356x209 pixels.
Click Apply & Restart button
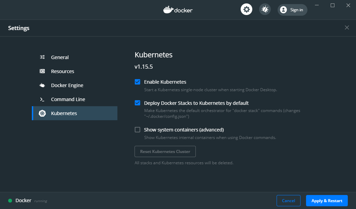327,200
